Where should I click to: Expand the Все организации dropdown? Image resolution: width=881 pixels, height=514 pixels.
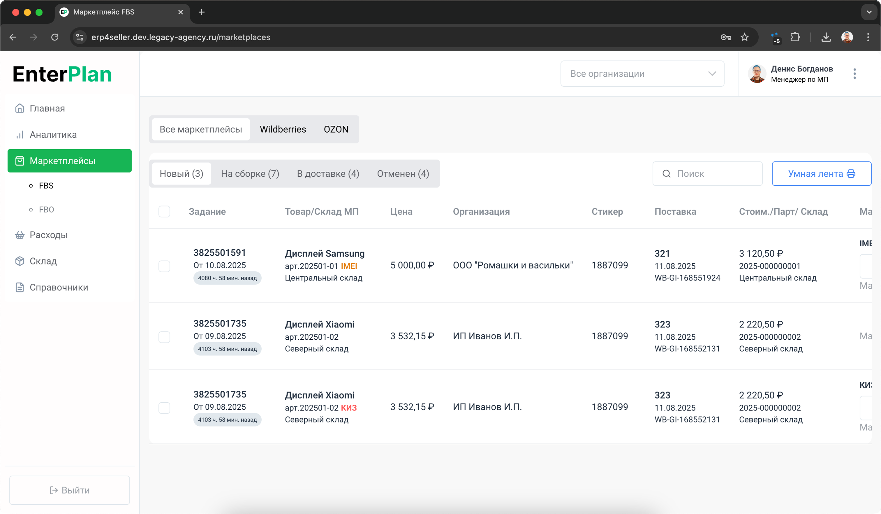642,73
